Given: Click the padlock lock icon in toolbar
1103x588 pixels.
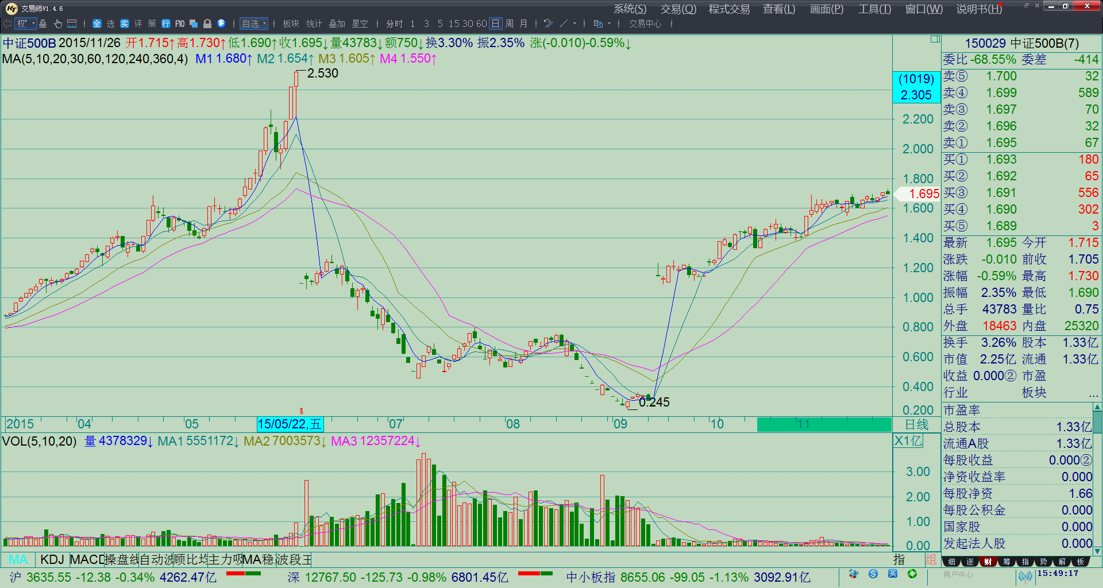Looking at the screenshot, I should [x=207, y=24].
